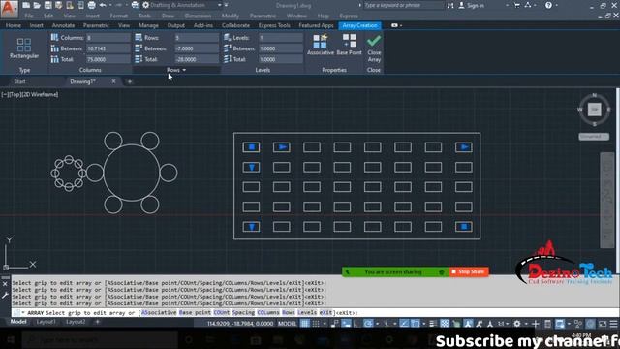620x349 pixels.
Task: Toggle lineweight display in status bar
Action: pos(433,324)
